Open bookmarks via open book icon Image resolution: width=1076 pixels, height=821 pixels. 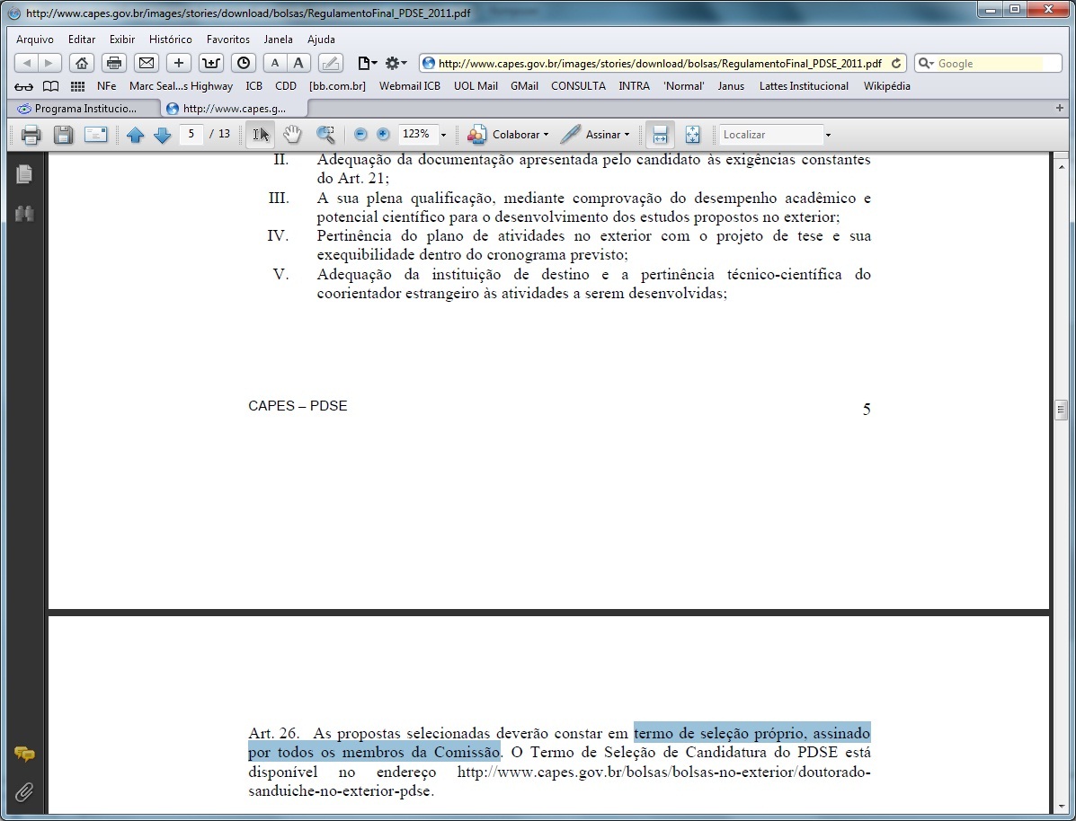click(x=50, y=86)
